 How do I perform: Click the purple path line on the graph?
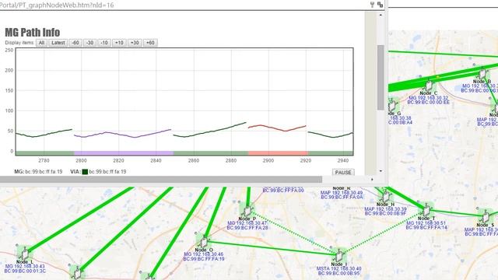point(123,133)
